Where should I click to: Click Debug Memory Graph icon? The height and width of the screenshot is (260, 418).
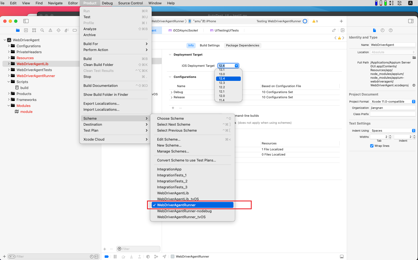pyautogui.click(x=156, y=256)
